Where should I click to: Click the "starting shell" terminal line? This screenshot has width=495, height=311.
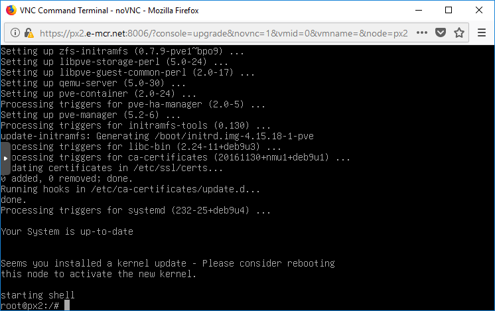tap(38, 294)
